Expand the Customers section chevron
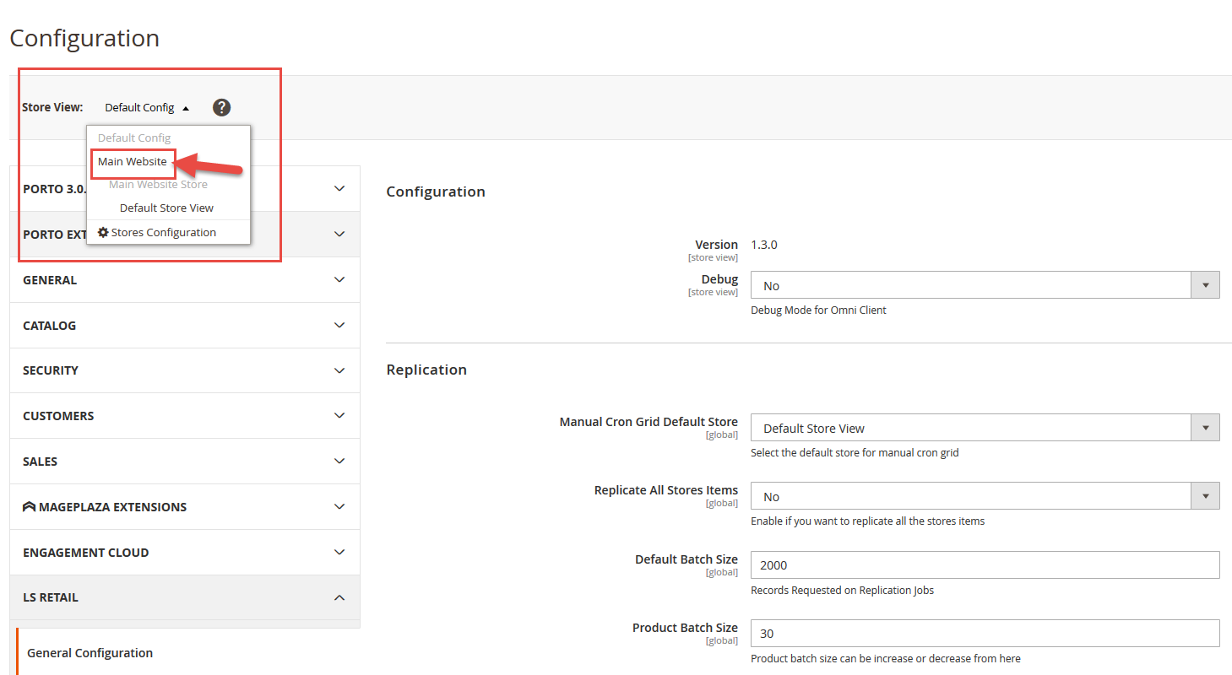Screen dimensions: 1232x675 (x=339, y=416)
